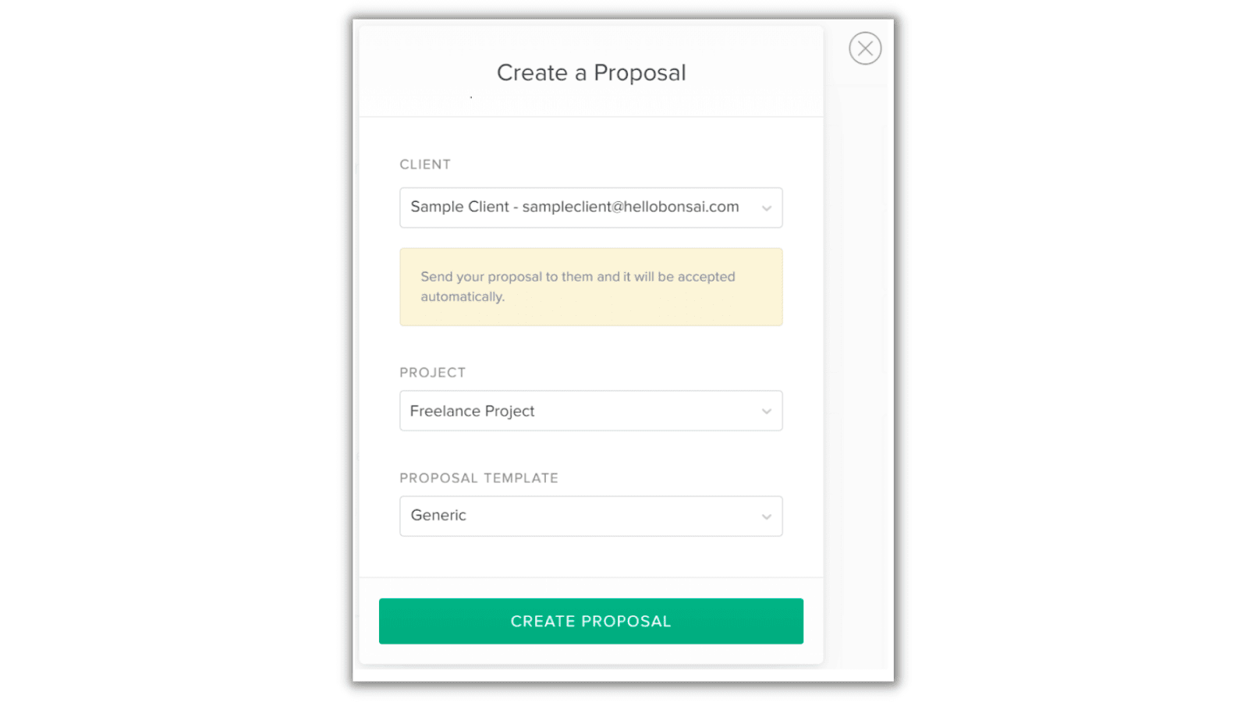Click the PROPOSAL TEMPLATE field label

pos(479,478)
